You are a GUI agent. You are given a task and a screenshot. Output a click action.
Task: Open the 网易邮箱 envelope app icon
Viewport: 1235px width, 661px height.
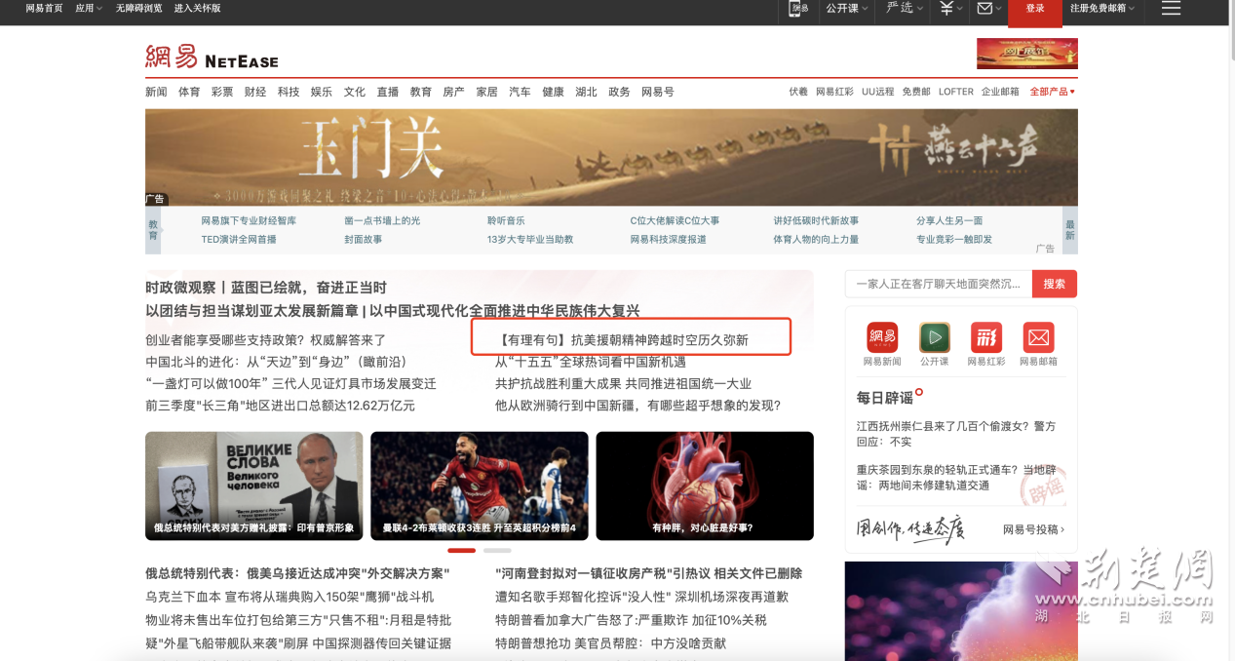[1038, 338]
